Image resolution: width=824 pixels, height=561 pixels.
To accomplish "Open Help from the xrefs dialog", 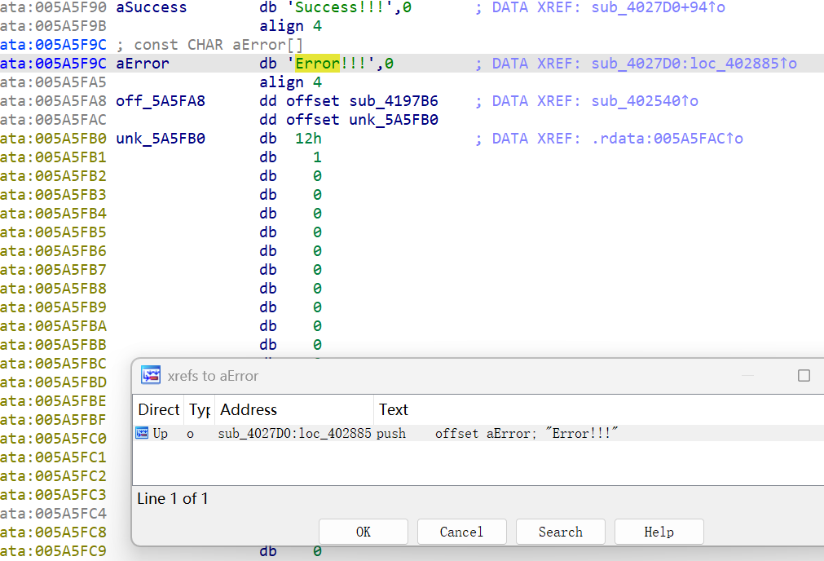I will [659, 532].
